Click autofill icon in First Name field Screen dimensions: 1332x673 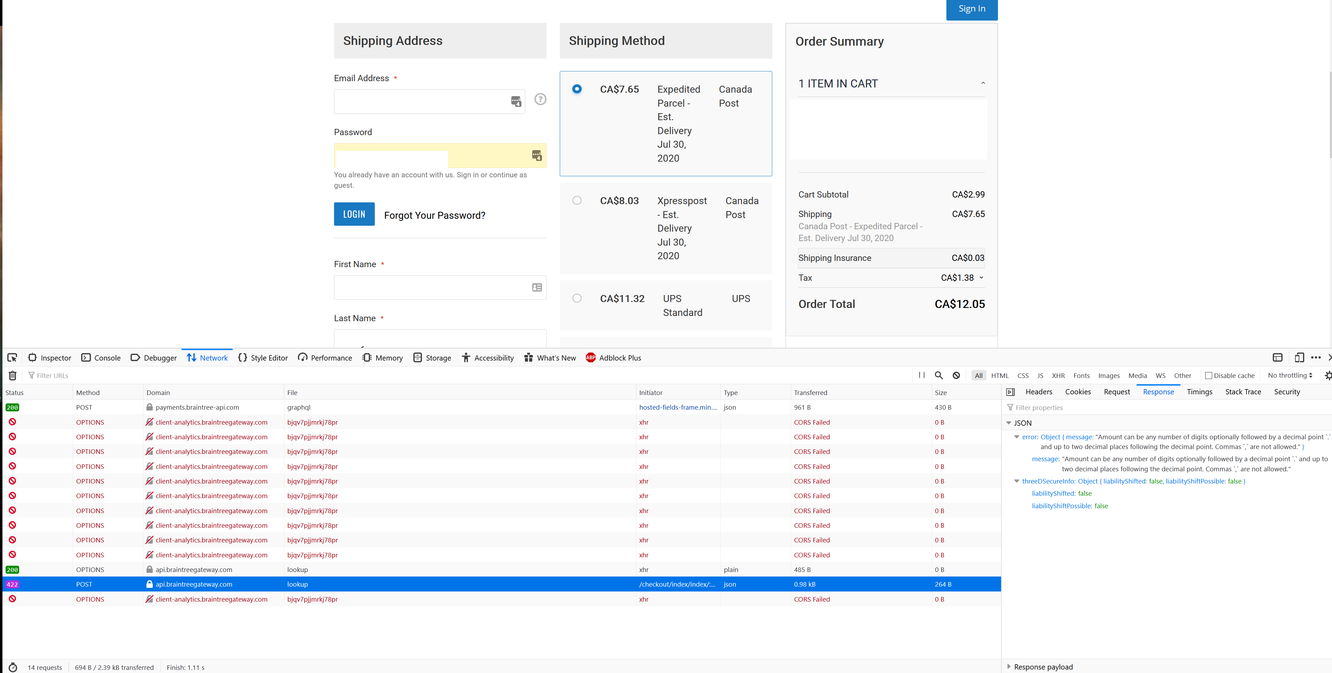pyautogui.click(x=537, y=287)
